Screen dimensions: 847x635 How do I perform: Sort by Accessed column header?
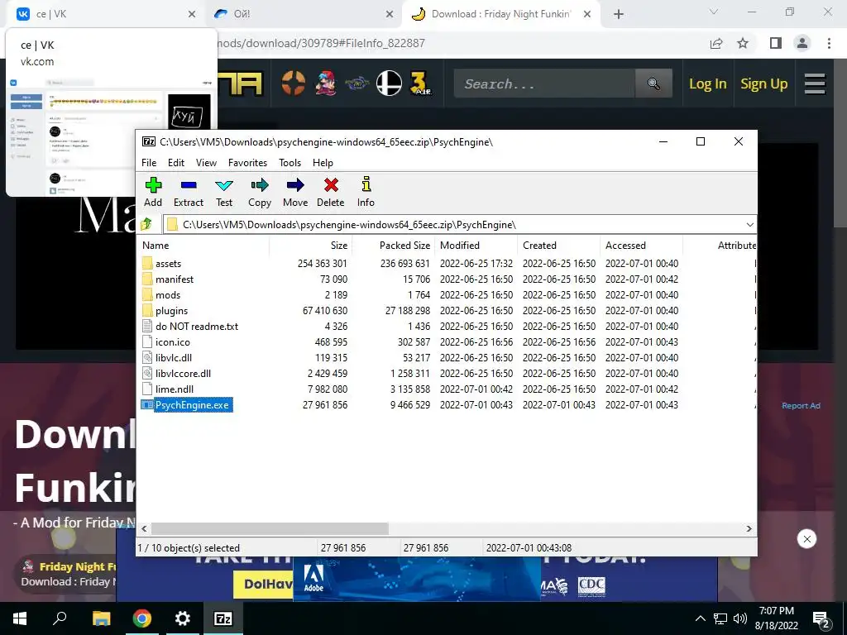point(642,245)
